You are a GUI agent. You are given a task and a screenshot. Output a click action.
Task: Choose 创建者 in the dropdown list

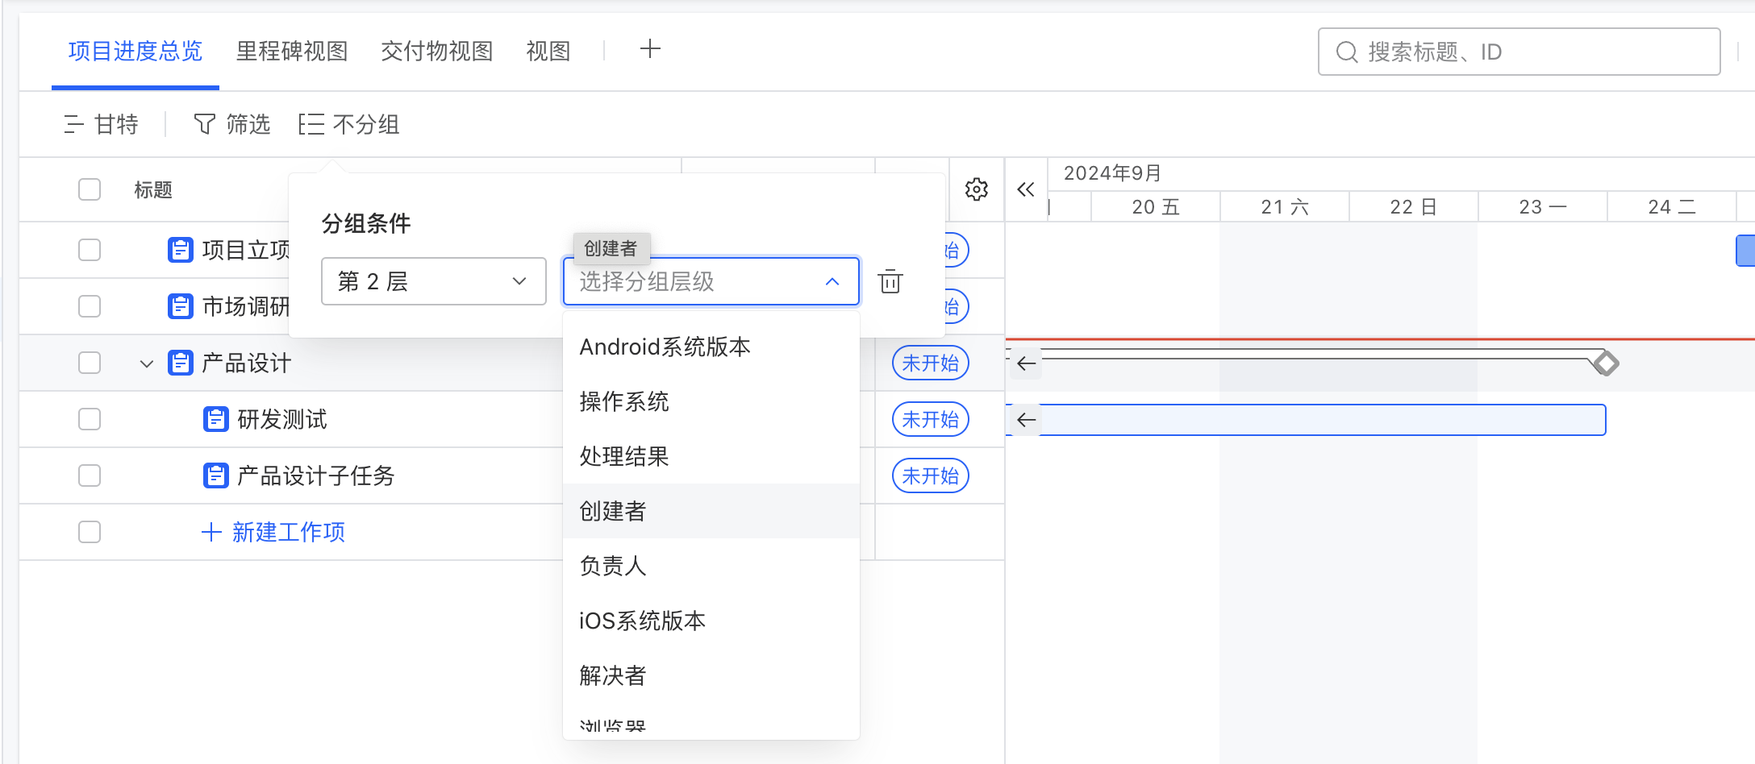pos(711,511)
